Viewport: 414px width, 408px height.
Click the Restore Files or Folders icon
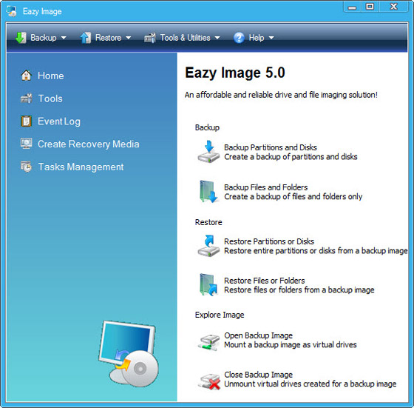point(208,284)
